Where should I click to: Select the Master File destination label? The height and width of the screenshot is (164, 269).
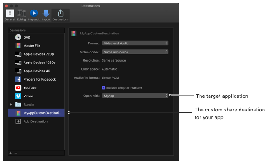32,46
